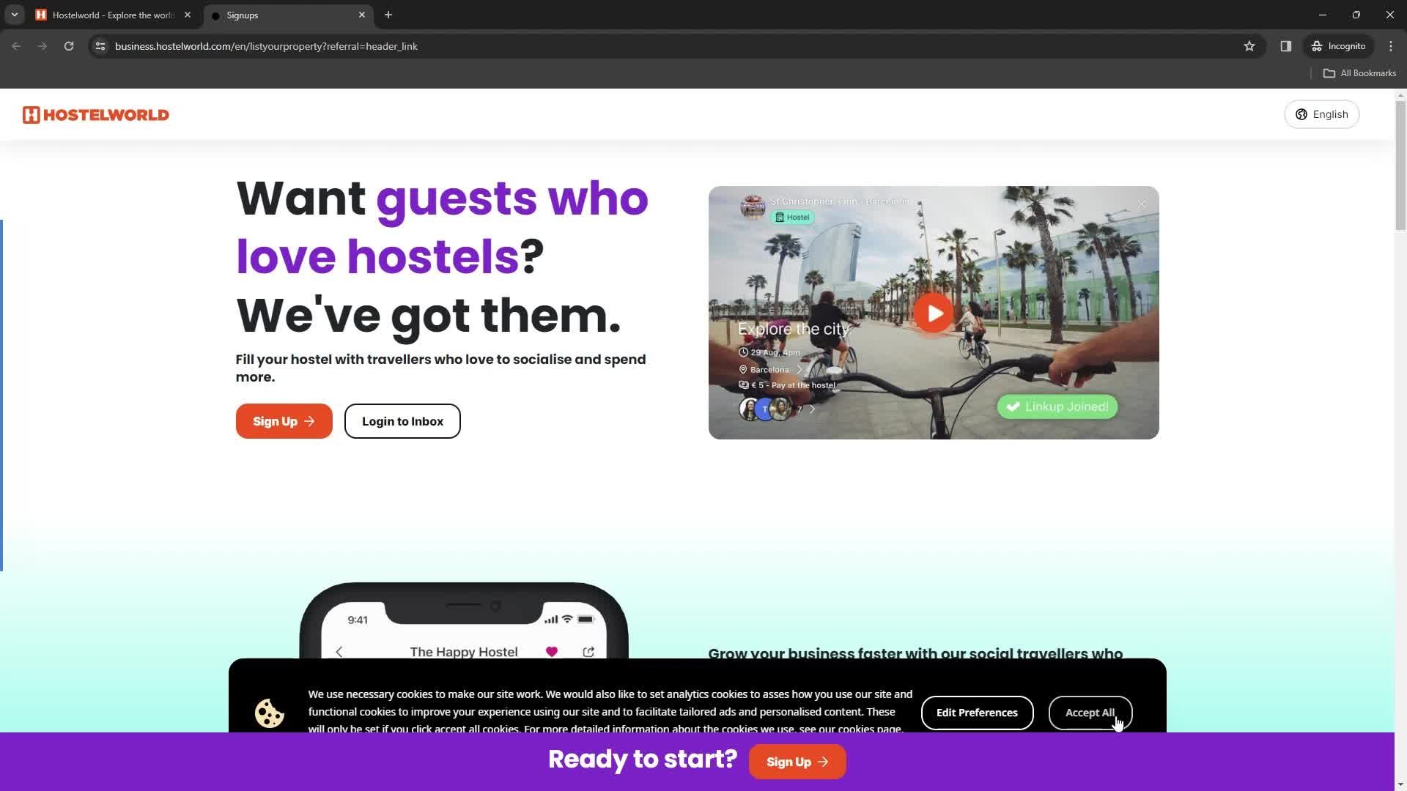
Task: Click the globe icon next to English
Action: [1301, 114]
